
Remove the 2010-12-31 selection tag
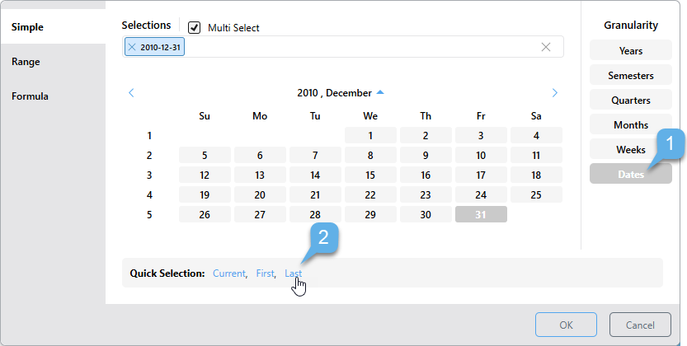pos(132,48)
